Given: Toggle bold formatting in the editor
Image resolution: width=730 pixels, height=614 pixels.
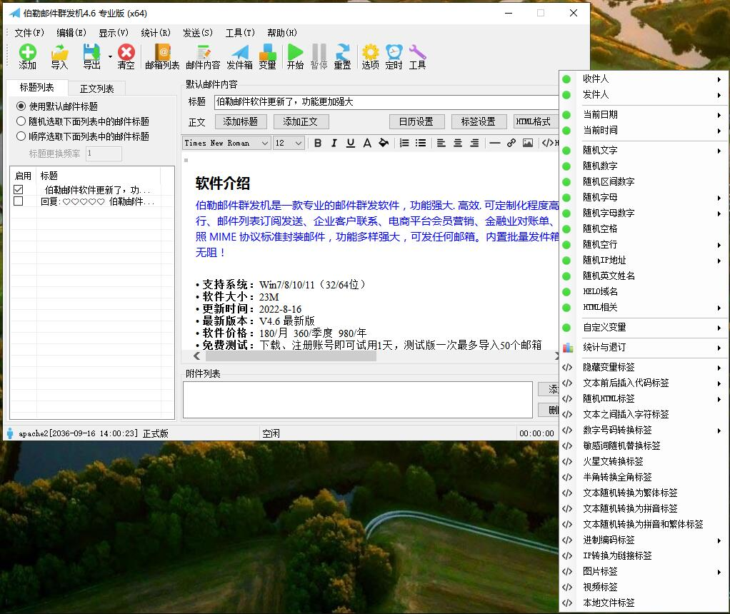Looking at the screenshot, I should pos(318,143).
